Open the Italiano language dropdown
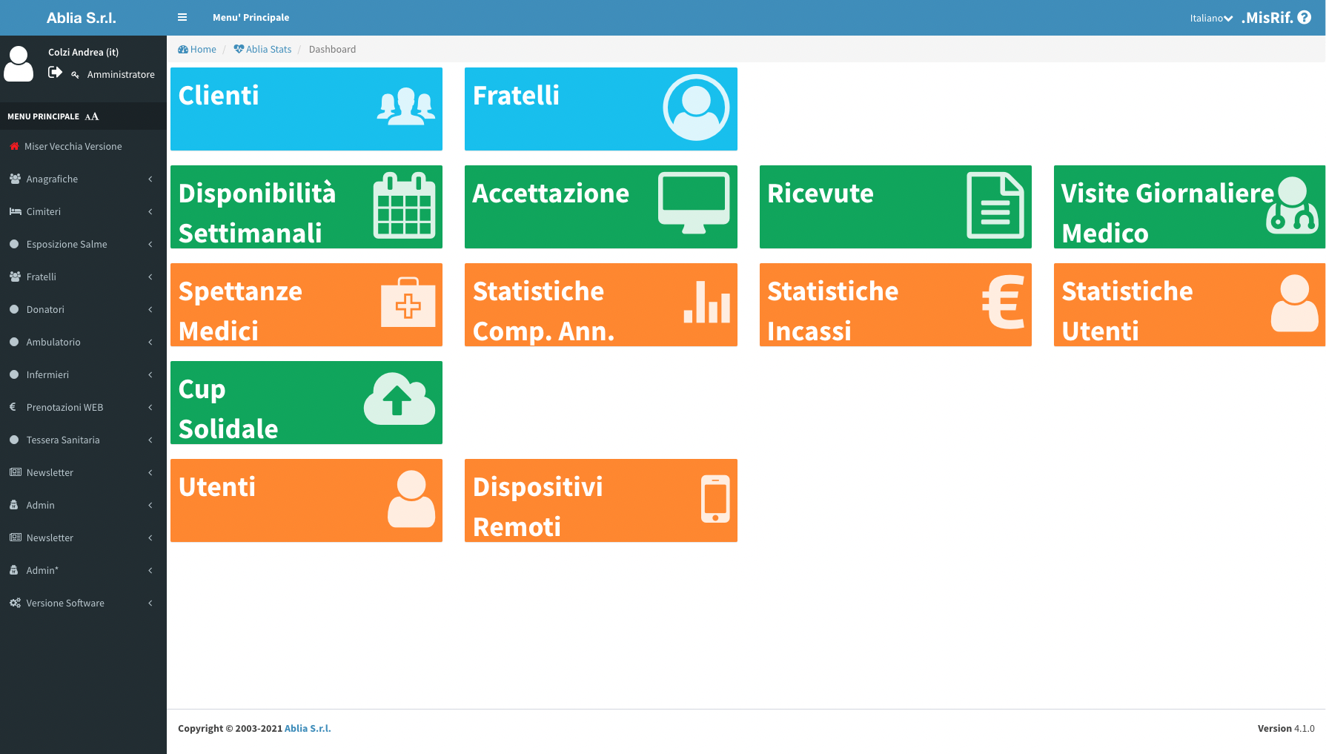 pyautogui.click(x=1210, y=19)
